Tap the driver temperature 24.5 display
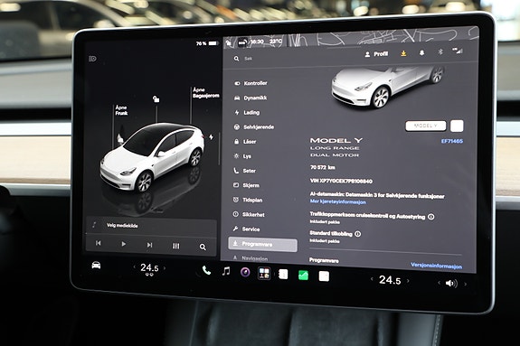520x346 pixels. tap(149, 267)
